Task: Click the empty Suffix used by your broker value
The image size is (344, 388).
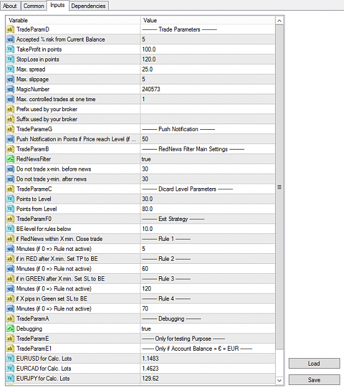Action: click(x=208, y=119)
